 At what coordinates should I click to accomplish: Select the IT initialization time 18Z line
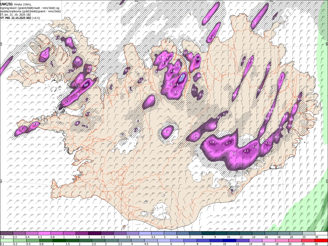(15, 15)
